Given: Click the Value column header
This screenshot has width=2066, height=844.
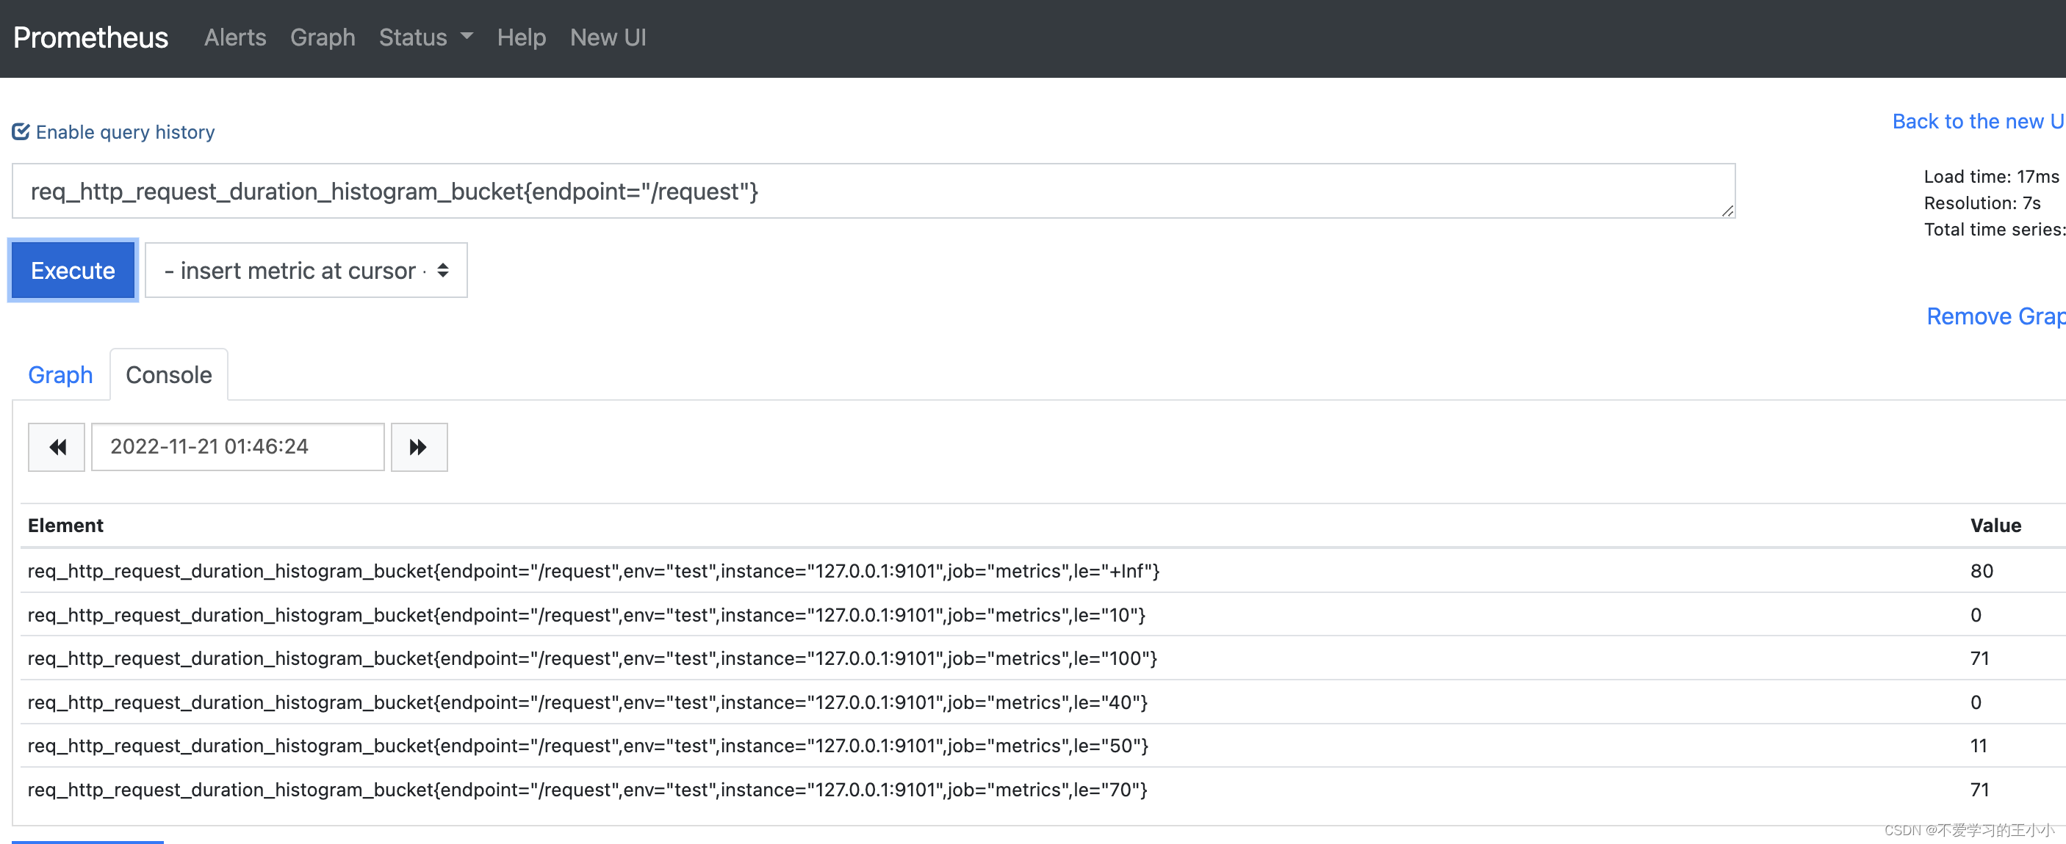Looking at the screenshot, I should 1995,525.
